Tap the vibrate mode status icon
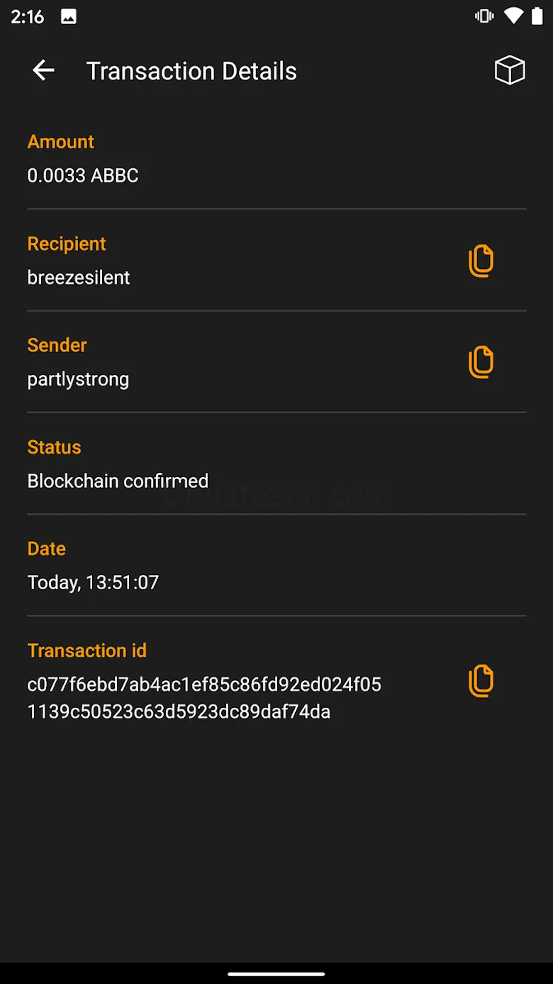The image size is (553, 984). pyautogui.click(x=485, y=16)
